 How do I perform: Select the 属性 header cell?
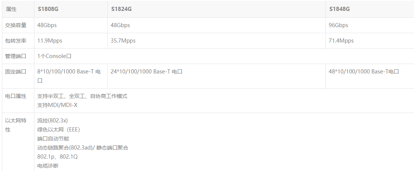pos(11,9)
